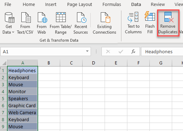Click cell containing Web Camera
This screenshot has height=131, width=183.
(x=23, y=112)
